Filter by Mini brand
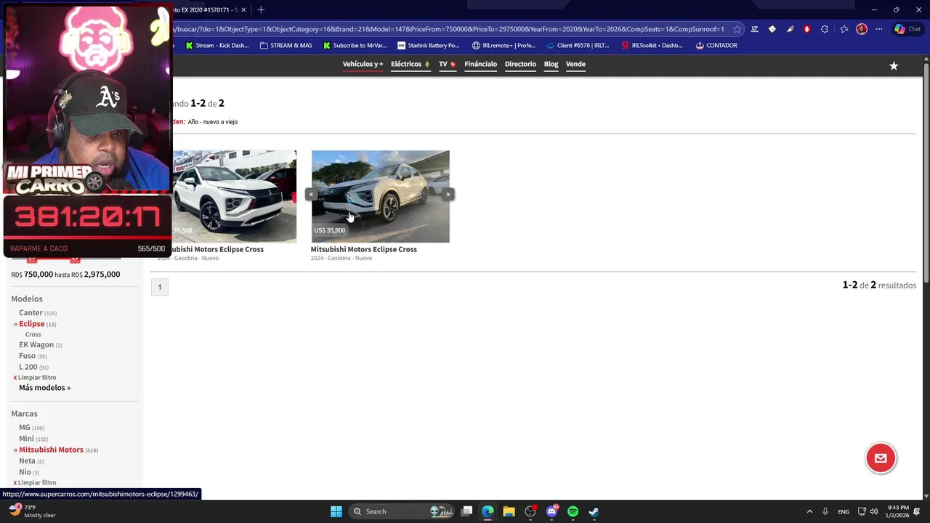 [26, 439]
